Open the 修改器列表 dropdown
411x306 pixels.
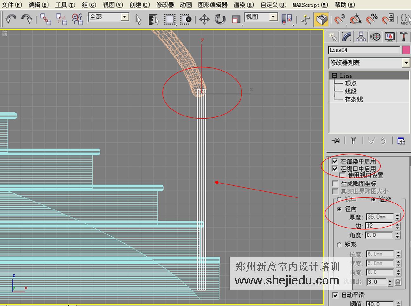tap(406, 63)
